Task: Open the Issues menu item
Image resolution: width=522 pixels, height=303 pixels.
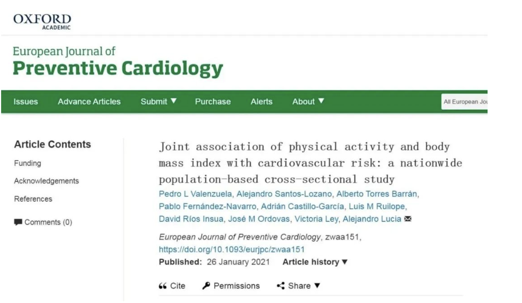Action: (x=26, y=101)
